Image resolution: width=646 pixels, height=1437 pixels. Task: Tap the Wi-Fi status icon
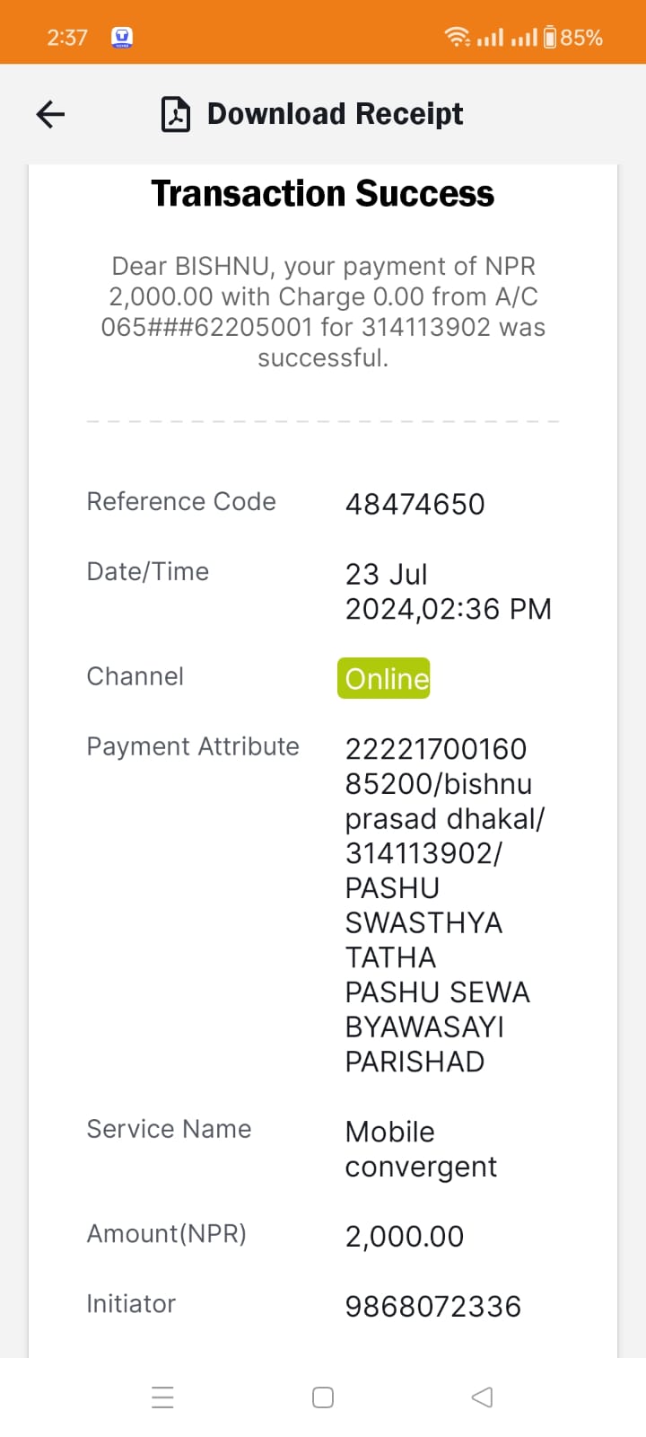(457, 37)
